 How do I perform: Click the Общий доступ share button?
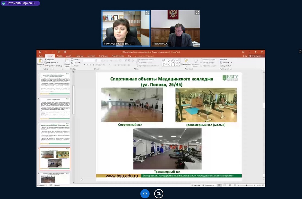[x=256, y=56]
